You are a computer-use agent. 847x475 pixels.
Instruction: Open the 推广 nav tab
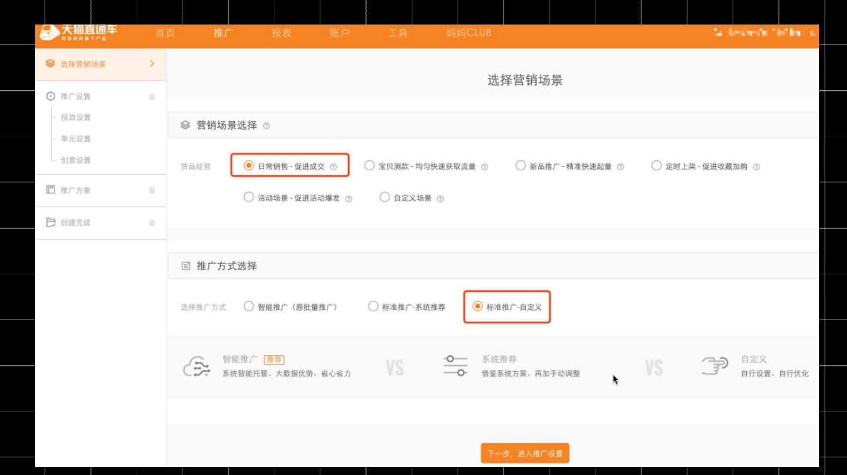tap(224, 32)
